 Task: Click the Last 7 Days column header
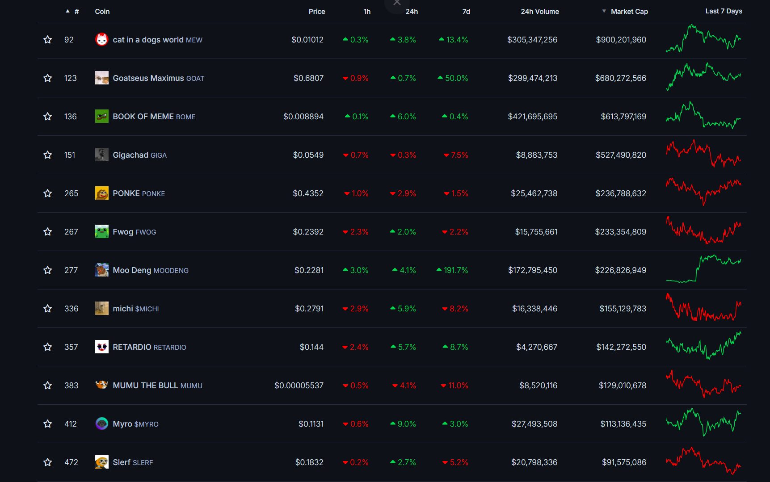click(x=724, y=11)
